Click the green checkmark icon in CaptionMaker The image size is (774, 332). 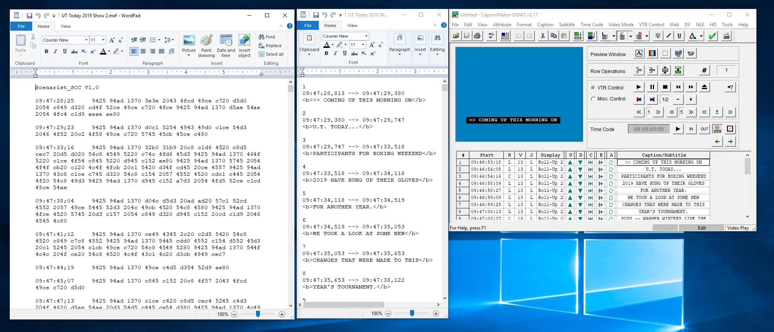[x=712, y=36]
